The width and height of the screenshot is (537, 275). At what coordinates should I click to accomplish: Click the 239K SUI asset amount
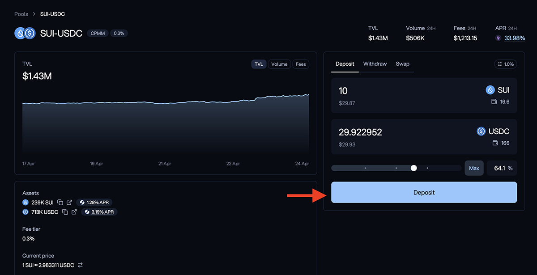pyautogui.click(x=42, y=203)
